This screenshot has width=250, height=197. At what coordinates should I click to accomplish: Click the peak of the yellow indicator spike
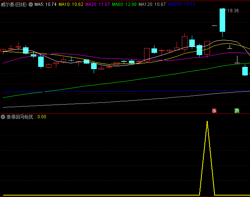click(207, 122)
